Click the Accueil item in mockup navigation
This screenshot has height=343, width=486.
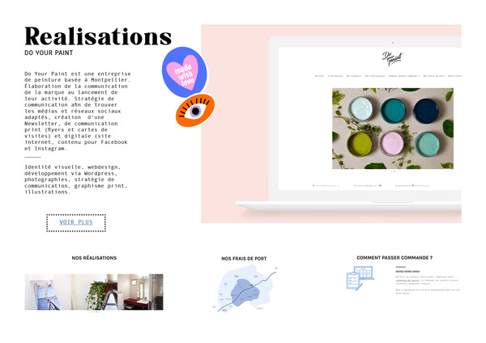click(320, 76)
